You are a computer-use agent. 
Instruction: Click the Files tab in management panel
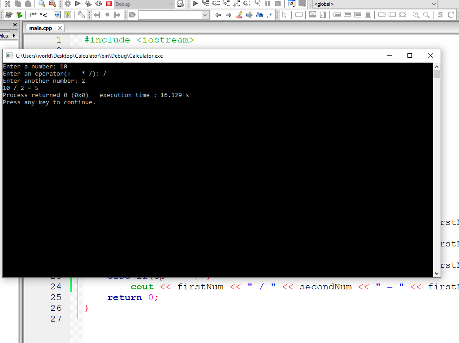tap(4, 36)
